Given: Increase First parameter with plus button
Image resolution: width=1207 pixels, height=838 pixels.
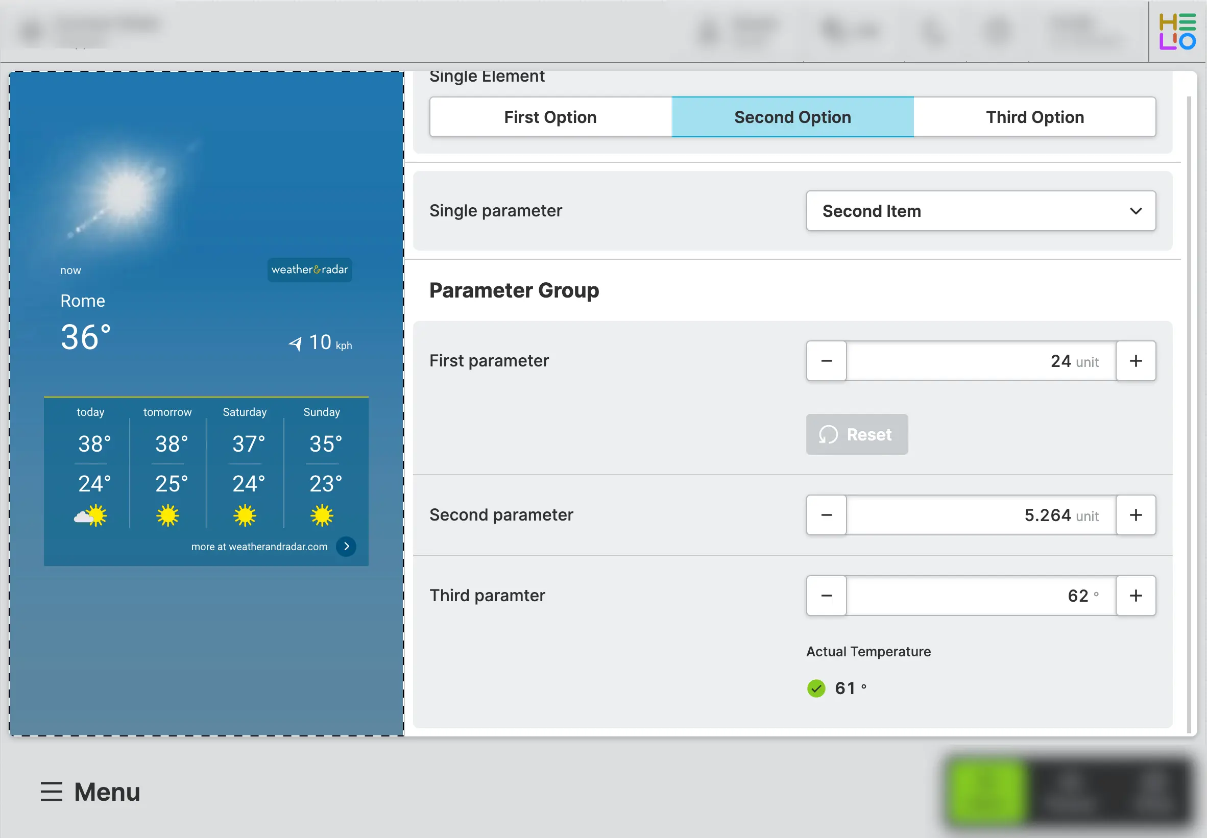Looking at the screenshot, I should tap(1136, 361).
